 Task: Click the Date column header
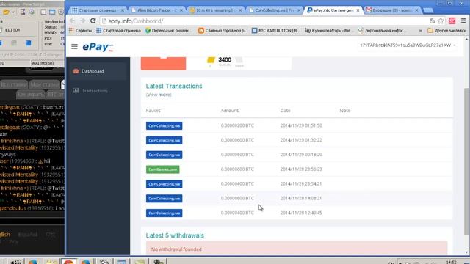pos(286,111)
